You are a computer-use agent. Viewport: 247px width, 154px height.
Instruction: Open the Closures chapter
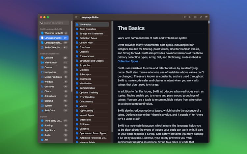[x=84, y=52]
